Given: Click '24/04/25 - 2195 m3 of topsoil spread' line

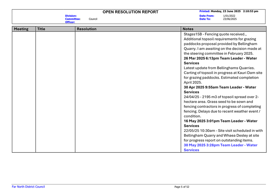Looking at the screenshot, I should (221, 97).
